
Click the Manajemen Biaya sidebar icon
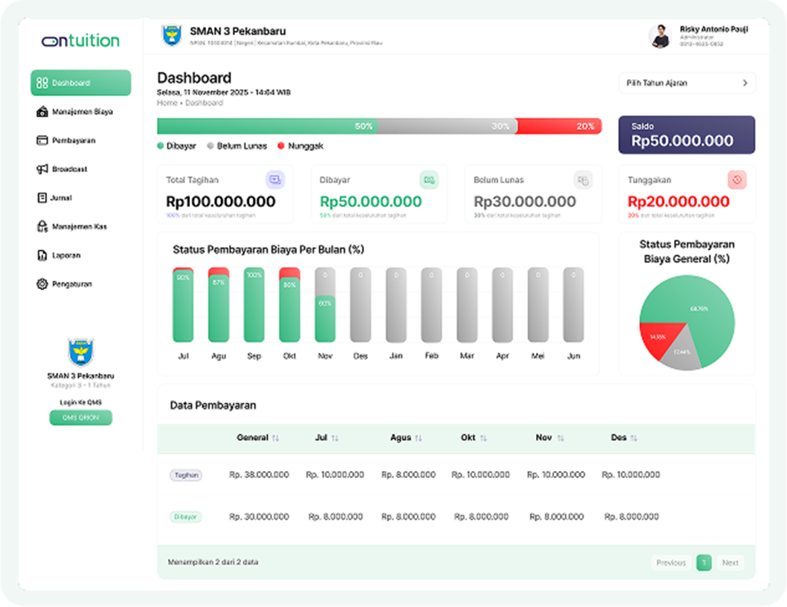pyautogui.click(x=42, y=112)
